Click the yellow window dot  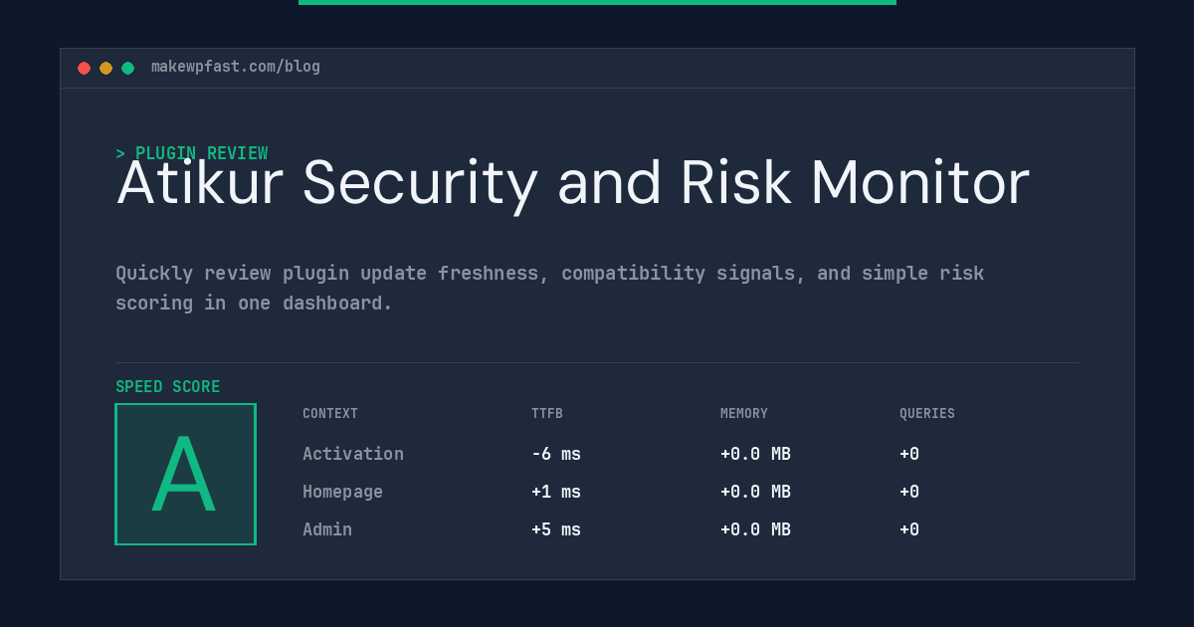pos(105,68)
